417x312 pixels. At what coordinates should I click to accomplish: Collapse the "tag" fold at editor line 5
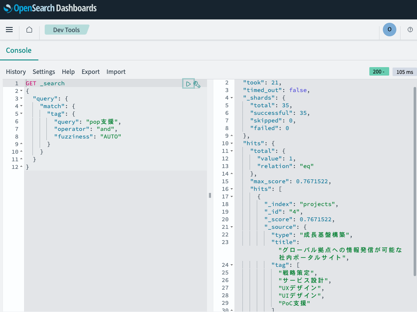pyautogui.click(x=21, y=114)
